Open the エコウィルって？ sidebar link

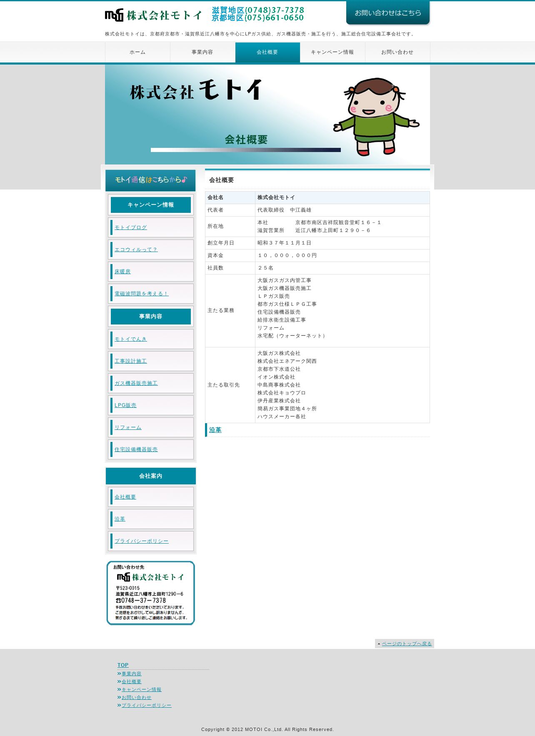coord(136,249)
